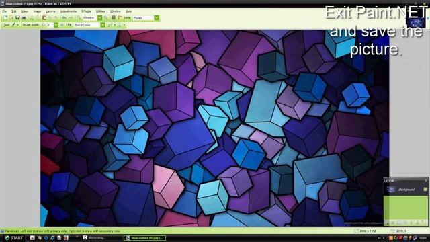Viewport: 430px width, 242px height.
Task: Click the Redo arrow icon
Action: pos(71,18)
